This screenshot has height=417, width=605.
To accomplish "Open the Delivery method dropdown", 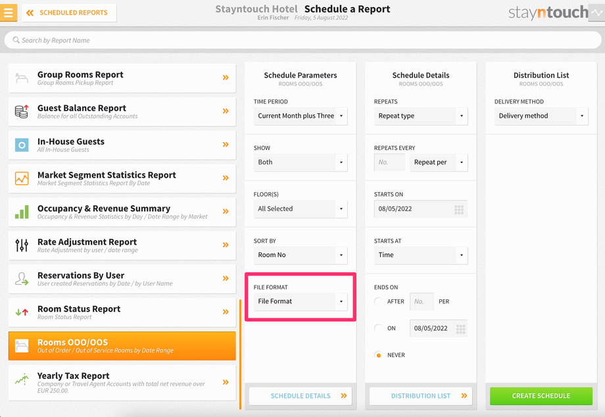I will pyautogui.click(x=541, y=116).
